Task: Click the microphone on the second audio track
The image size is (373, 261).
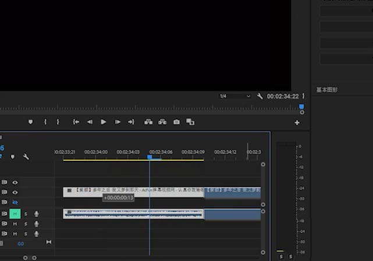Action: (x=37, y=224)
